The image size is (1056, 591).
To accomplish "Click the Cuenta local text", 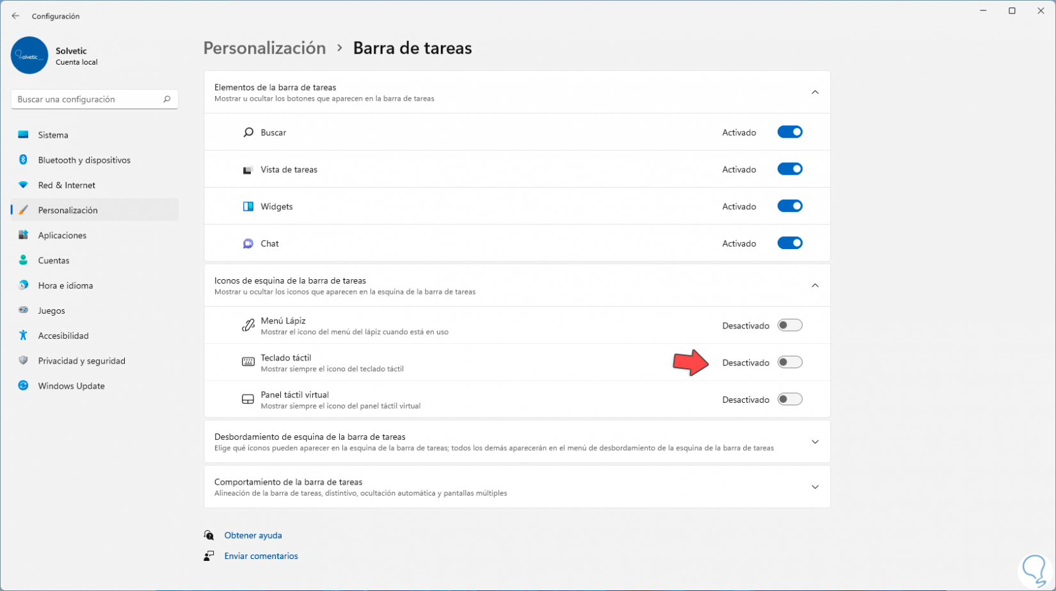I will [77, 62].
